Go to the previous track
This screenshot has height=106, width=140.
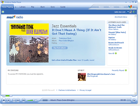(x=14, y=100)
